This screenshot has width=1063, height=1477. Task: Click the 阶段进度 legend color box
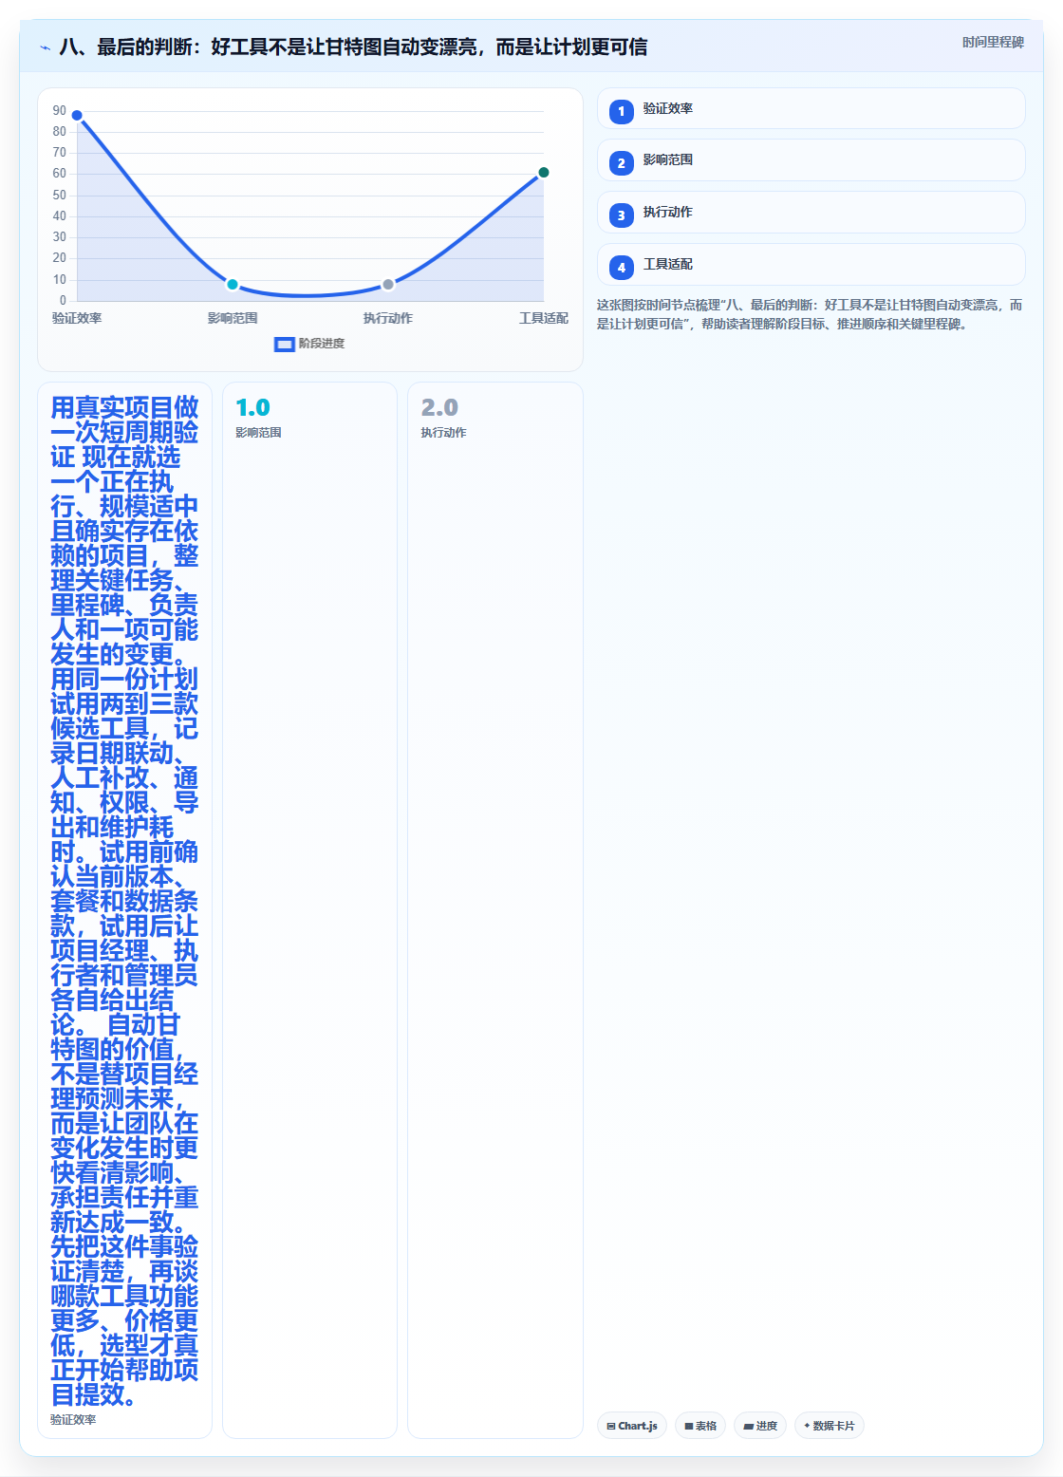(x=285, y=344)
